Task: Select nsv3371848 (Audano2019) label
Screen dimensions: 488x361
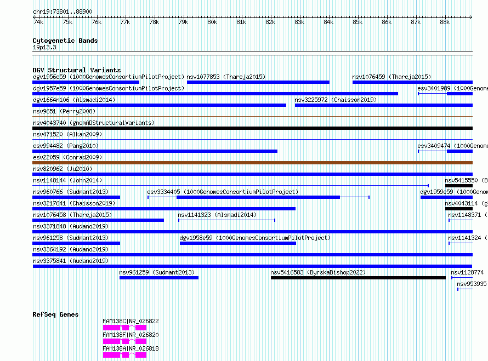Action: [71, 226]
